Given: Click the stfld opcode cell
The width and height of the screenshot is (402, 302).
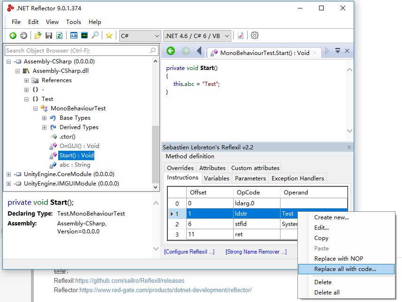Looking at the screenshot, I should coord(257,224).
